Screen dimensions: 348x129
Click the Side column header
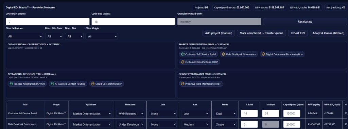[162, 105]
